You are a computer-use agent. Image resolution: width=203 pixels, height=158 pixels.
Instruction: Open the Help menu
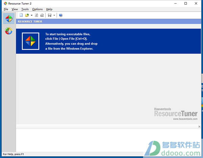point(49,9)
